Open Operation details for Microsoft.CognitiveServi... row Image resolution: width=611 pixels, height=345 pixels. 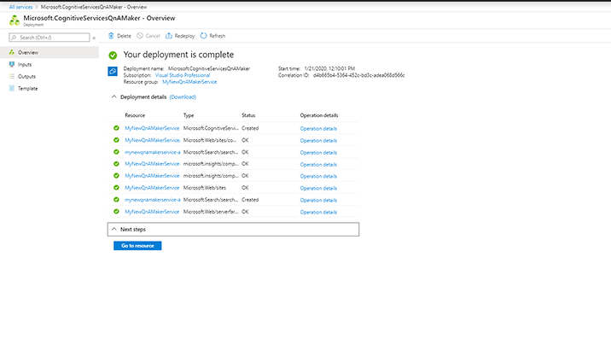pos(318,129)
